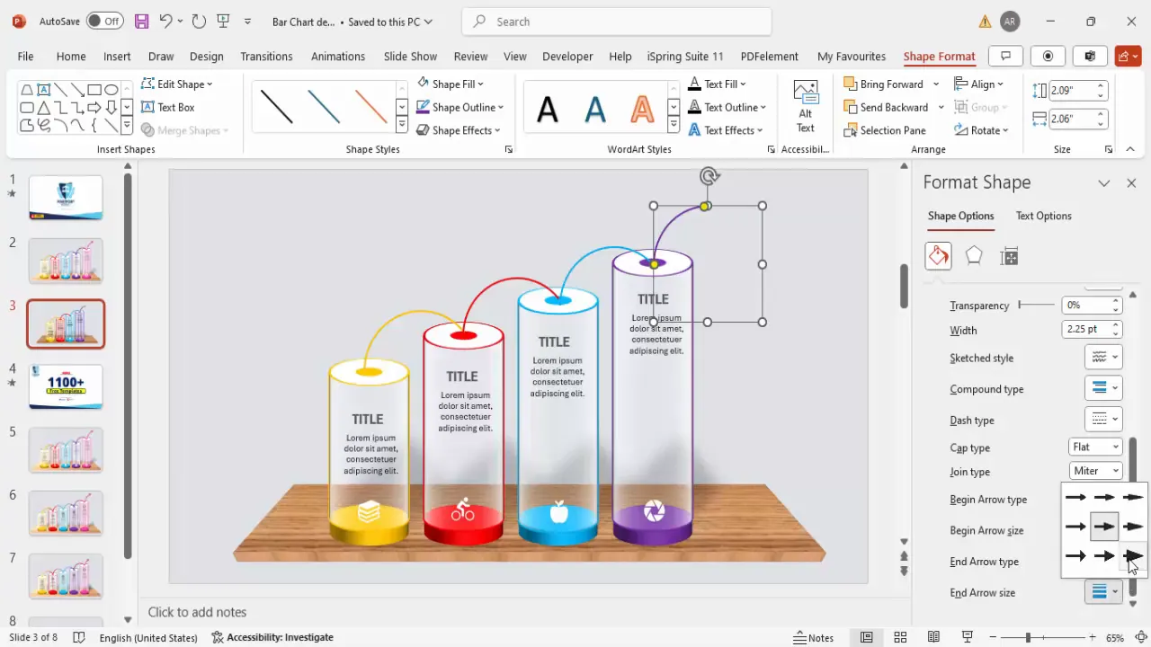The height and width of the screenshot is (647, 1151).
Task: Open the Align dropdown
Action: pyautogui.click(x=979, y=84)
